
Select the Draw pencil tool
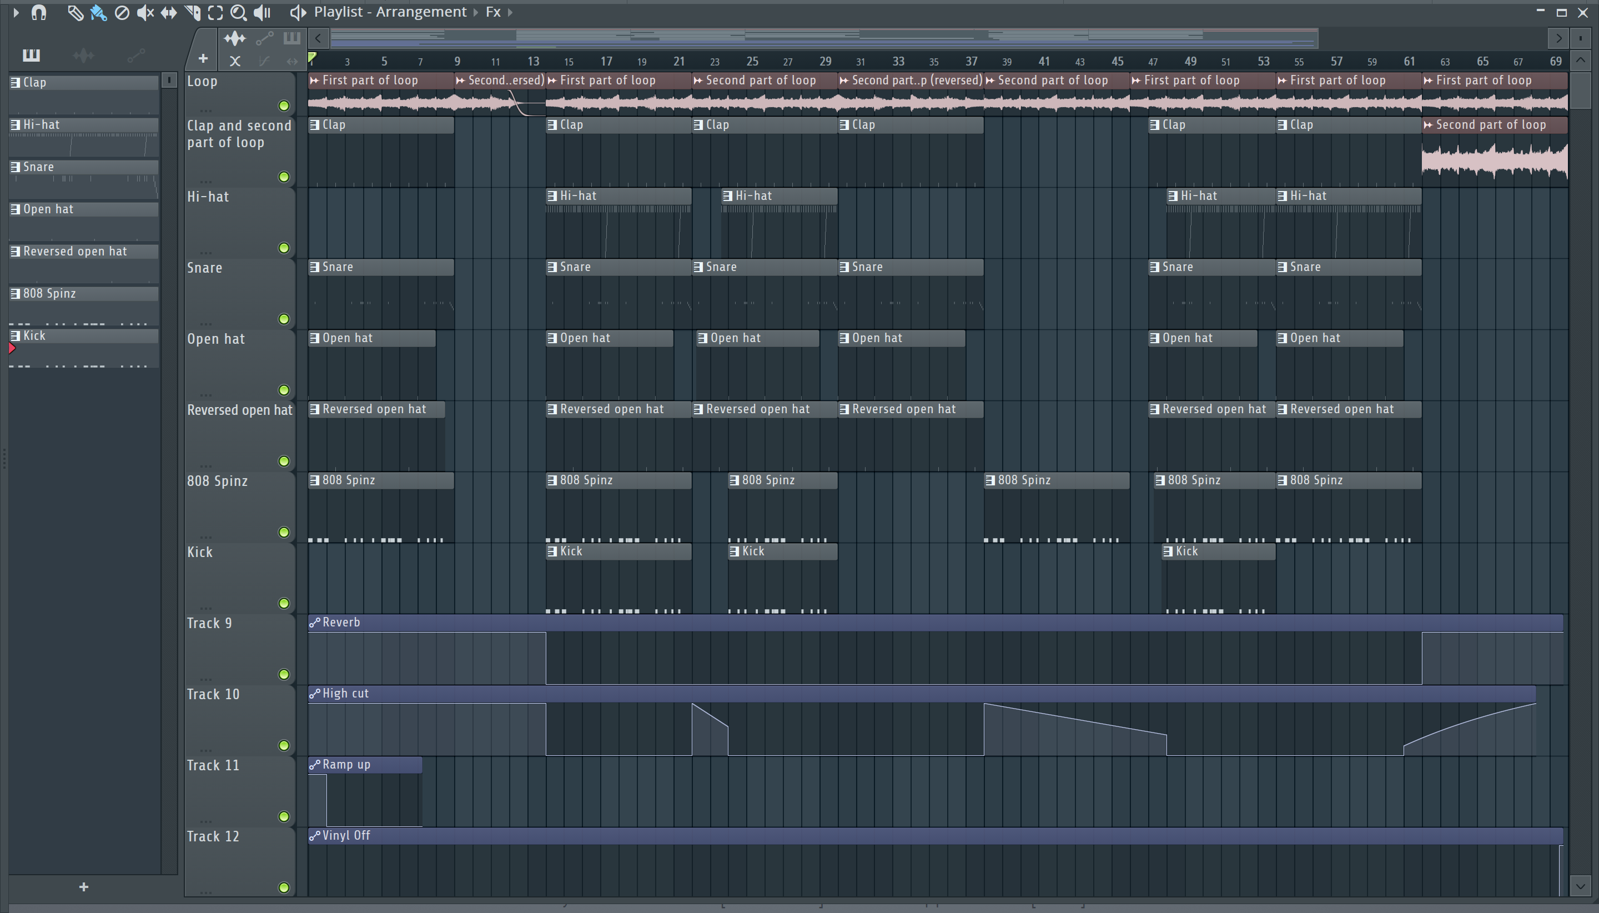[x=75, y=13]
